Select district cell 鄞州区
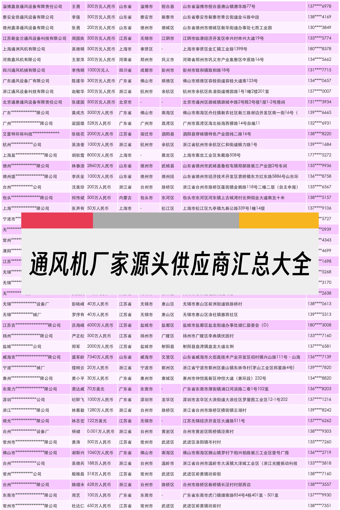 pyautogui.click(x=168, y=368)
